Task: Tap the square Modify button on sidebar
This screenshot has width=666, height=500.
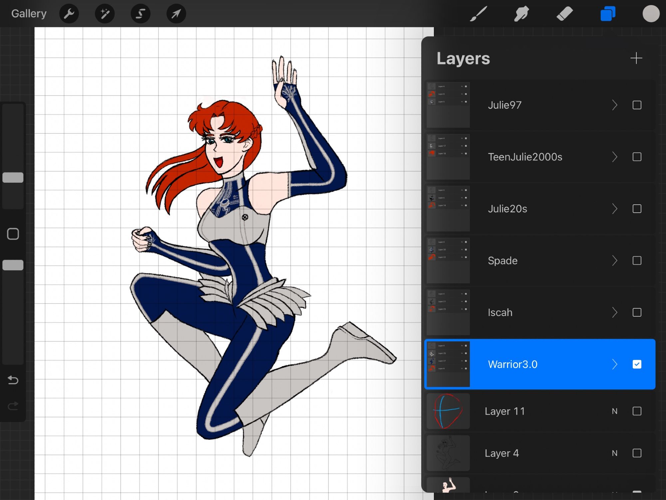Action: (13, 234)
